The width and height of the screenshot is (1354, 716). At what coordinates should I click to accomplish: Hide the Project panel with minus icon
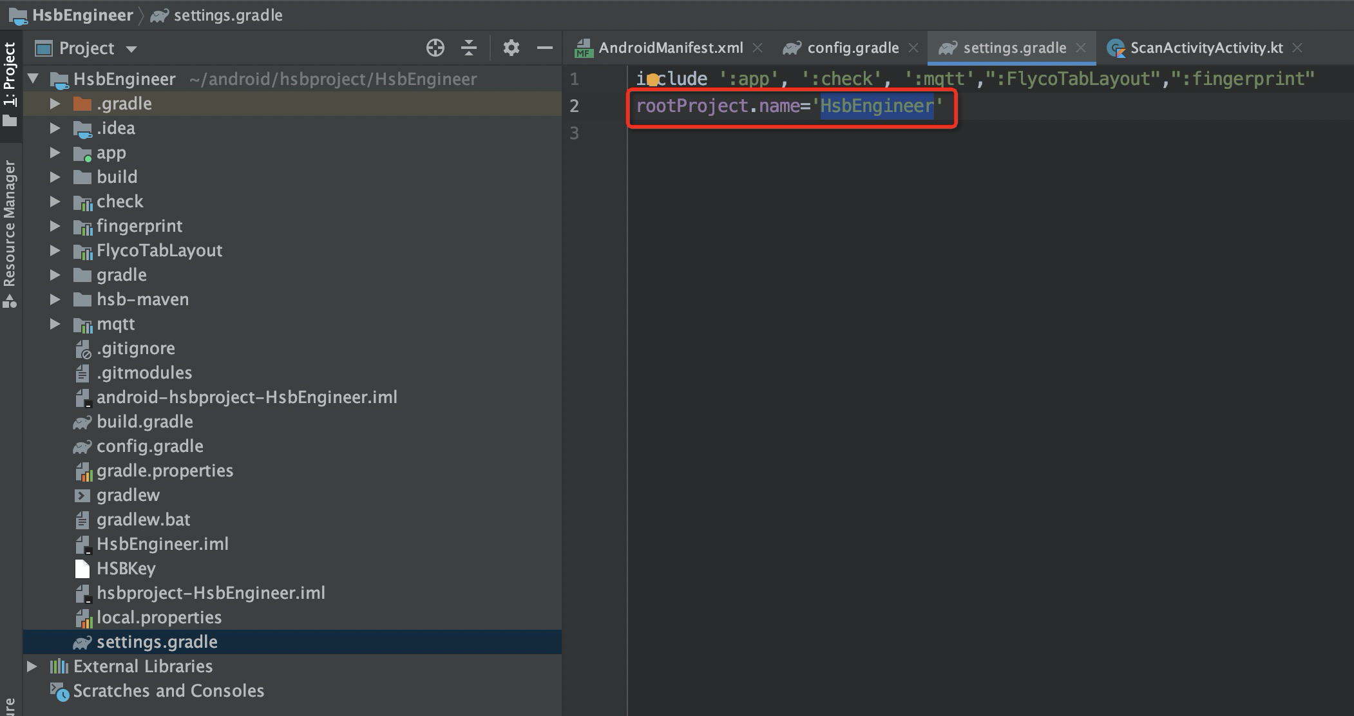[x=545, y=48]
